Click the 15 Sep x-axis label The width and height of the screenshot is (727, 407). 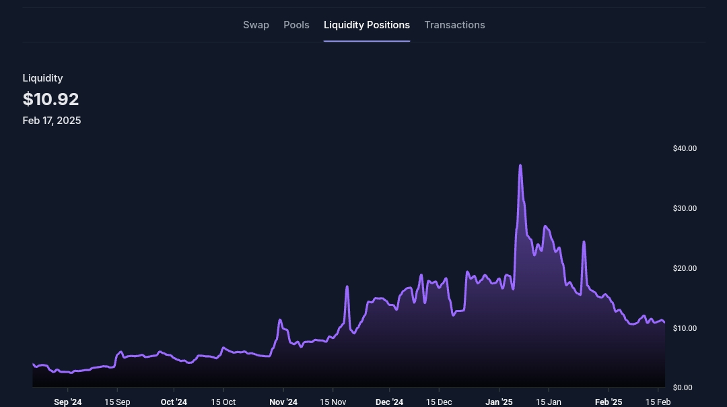click(117, 402)
